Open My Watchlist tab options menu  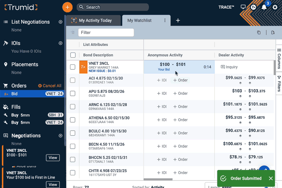tap(165, 20)
